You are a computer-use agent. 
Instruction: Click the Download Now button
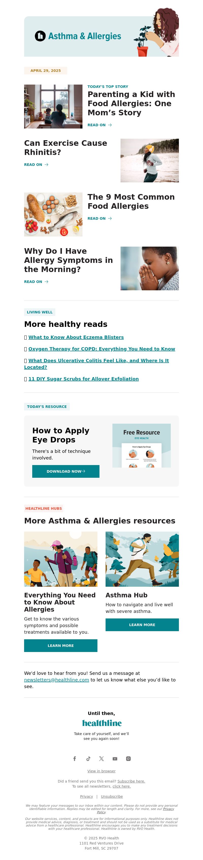pyautogui.click(x=66, y=471)
